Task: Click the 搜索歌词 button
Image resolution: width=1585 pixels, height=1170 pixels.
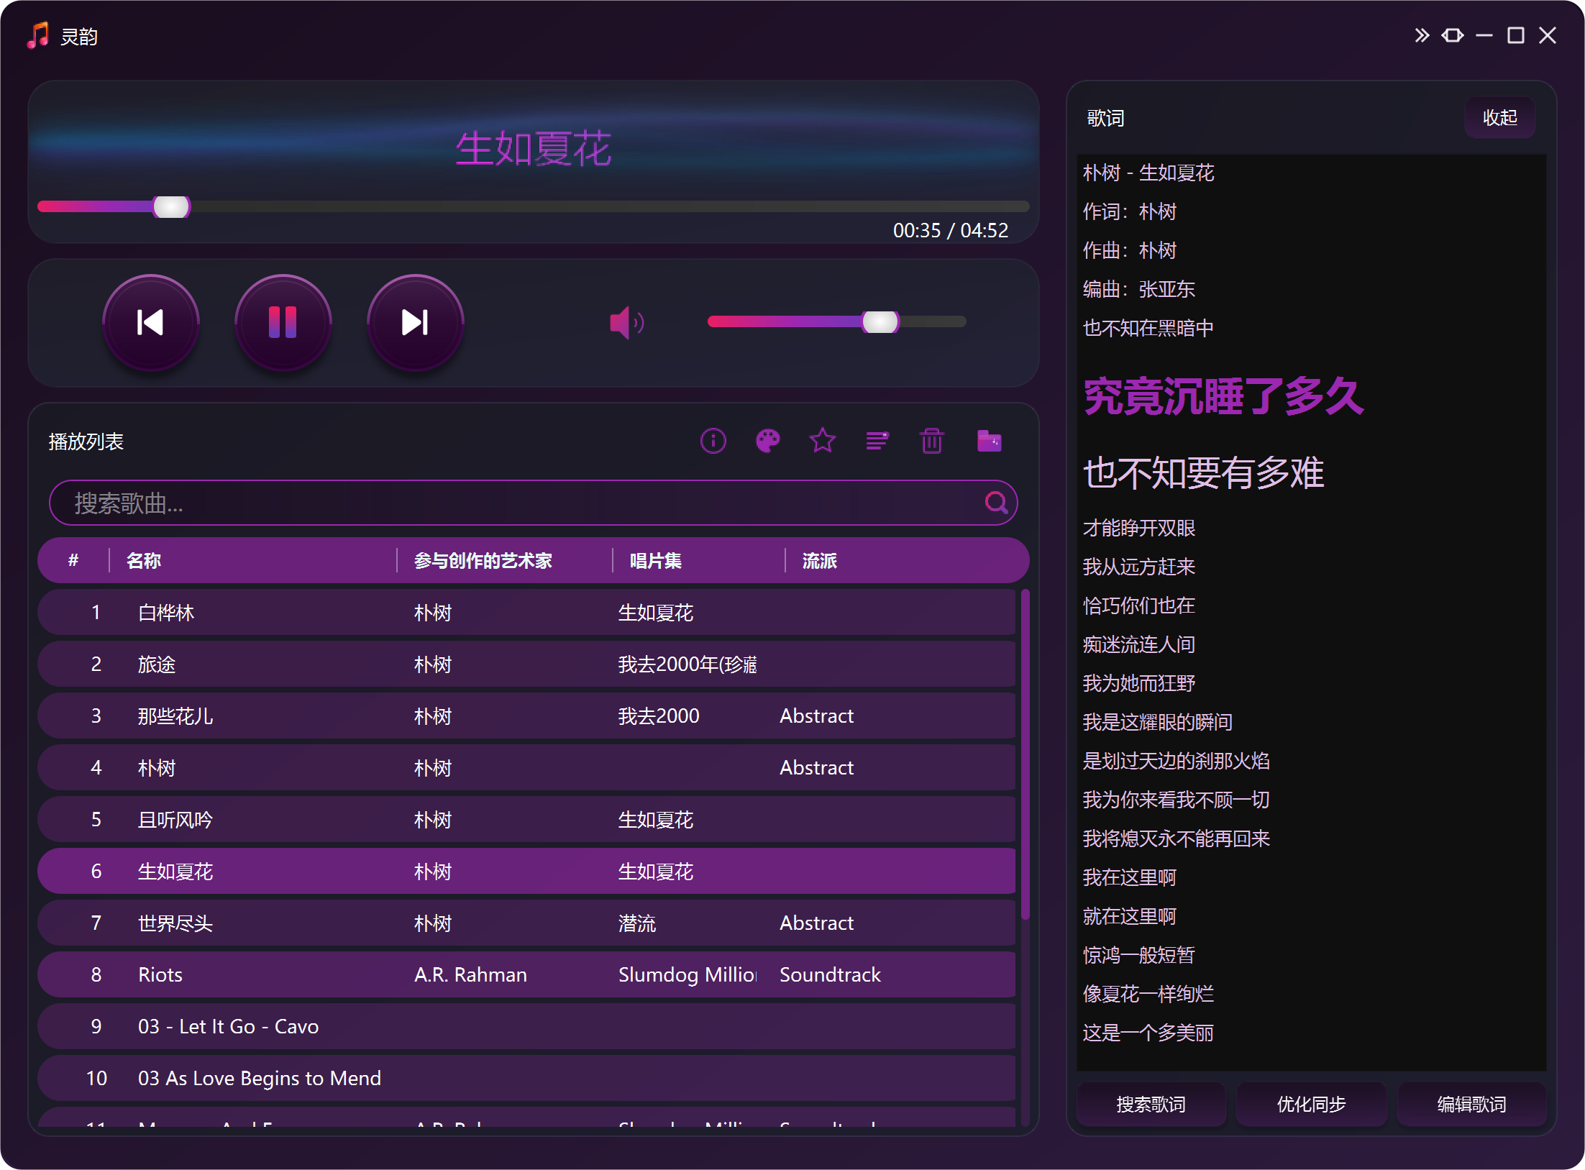Action: coord(1151,1104)
